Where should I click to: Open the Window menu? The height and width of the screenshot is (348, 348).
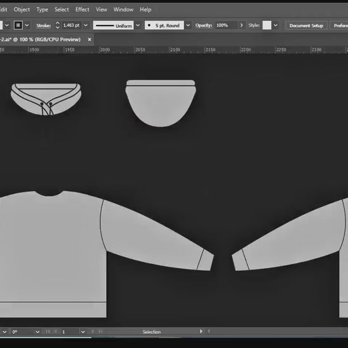[123, 9]
